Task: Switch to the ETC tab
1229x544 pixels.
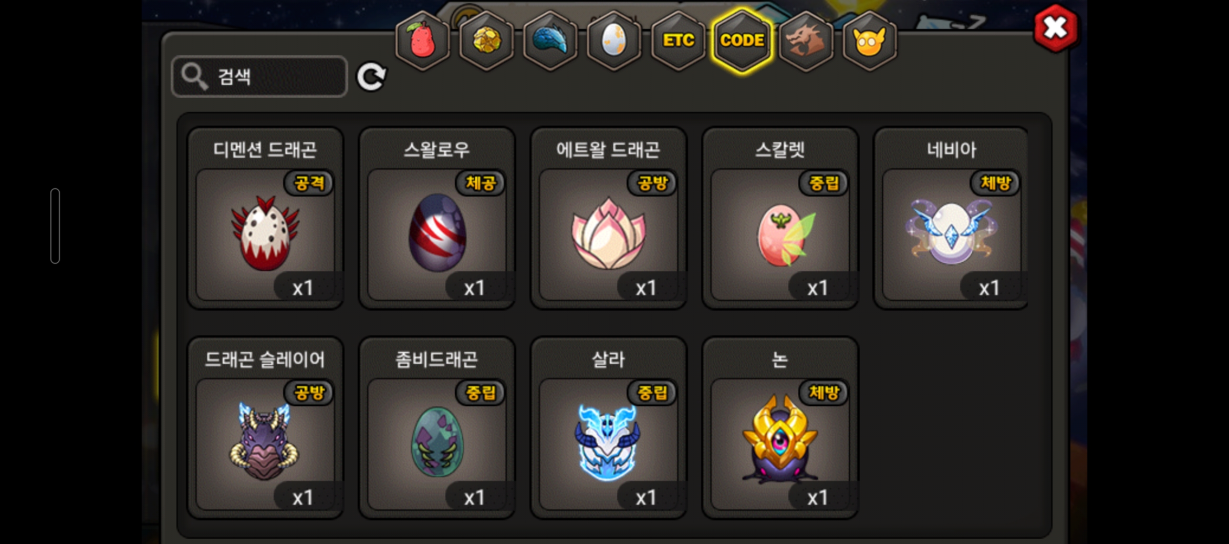Action: [678, 40]
